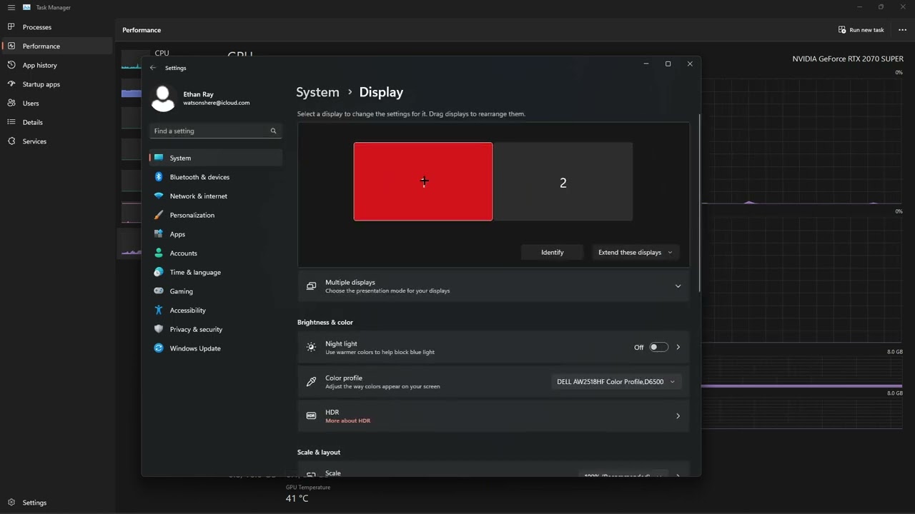Click the Find a setting search field

(215, 131)
